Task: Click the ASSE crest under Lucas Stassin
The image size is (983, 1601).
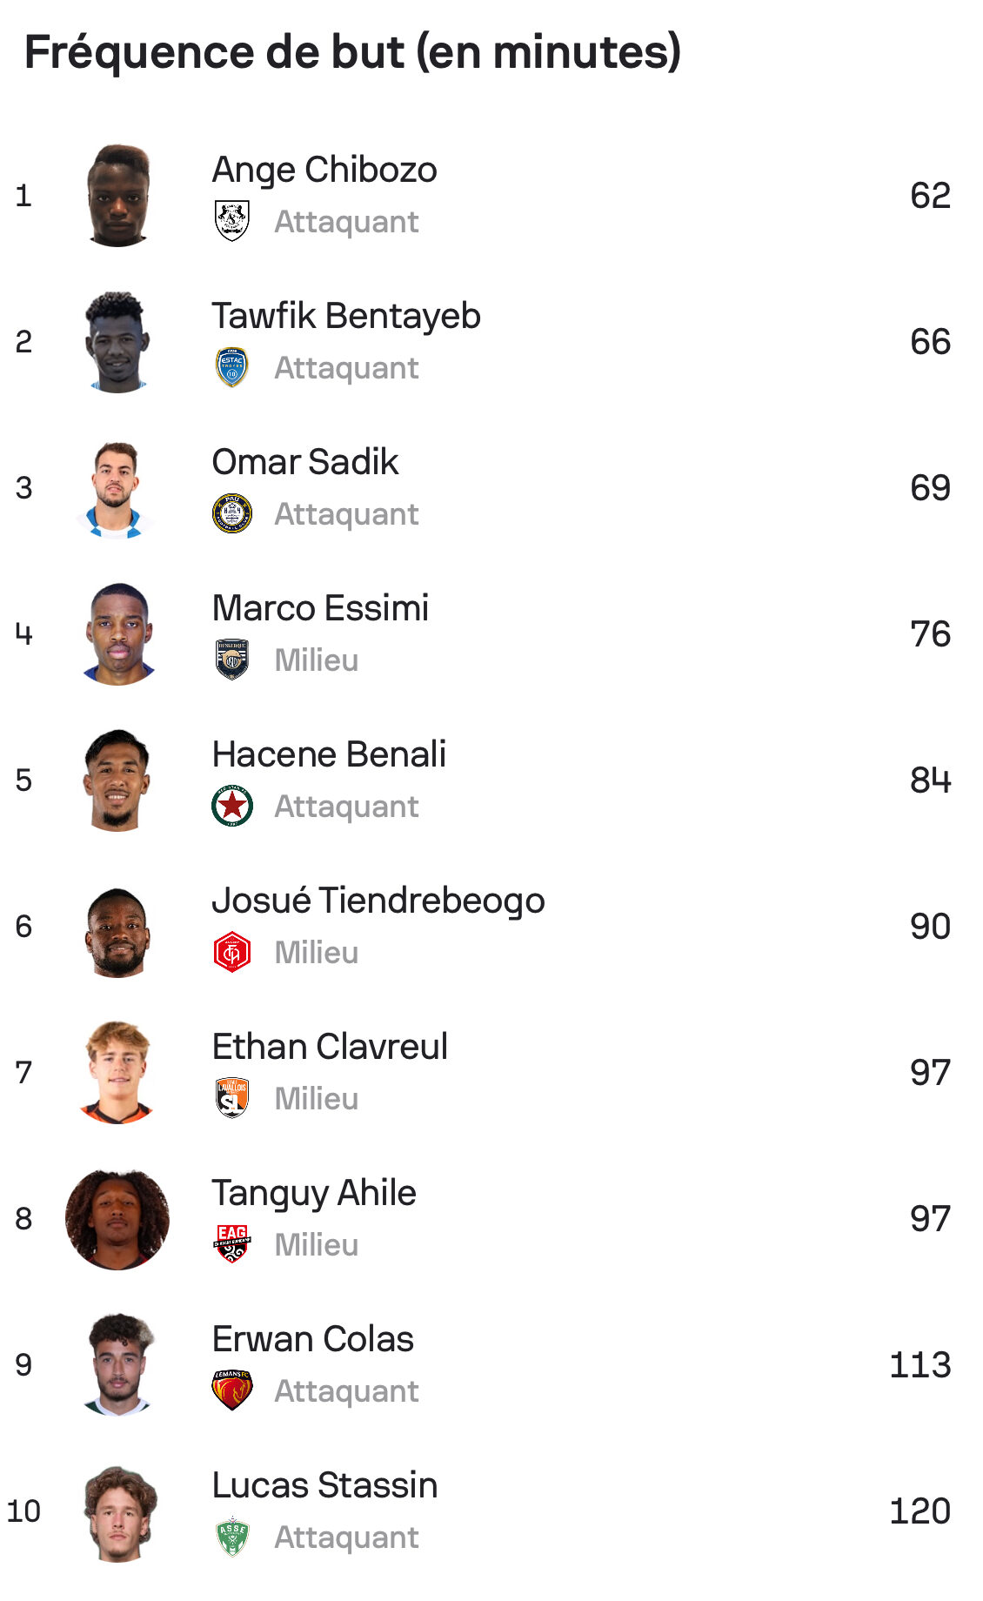Action: [232, 1537]
